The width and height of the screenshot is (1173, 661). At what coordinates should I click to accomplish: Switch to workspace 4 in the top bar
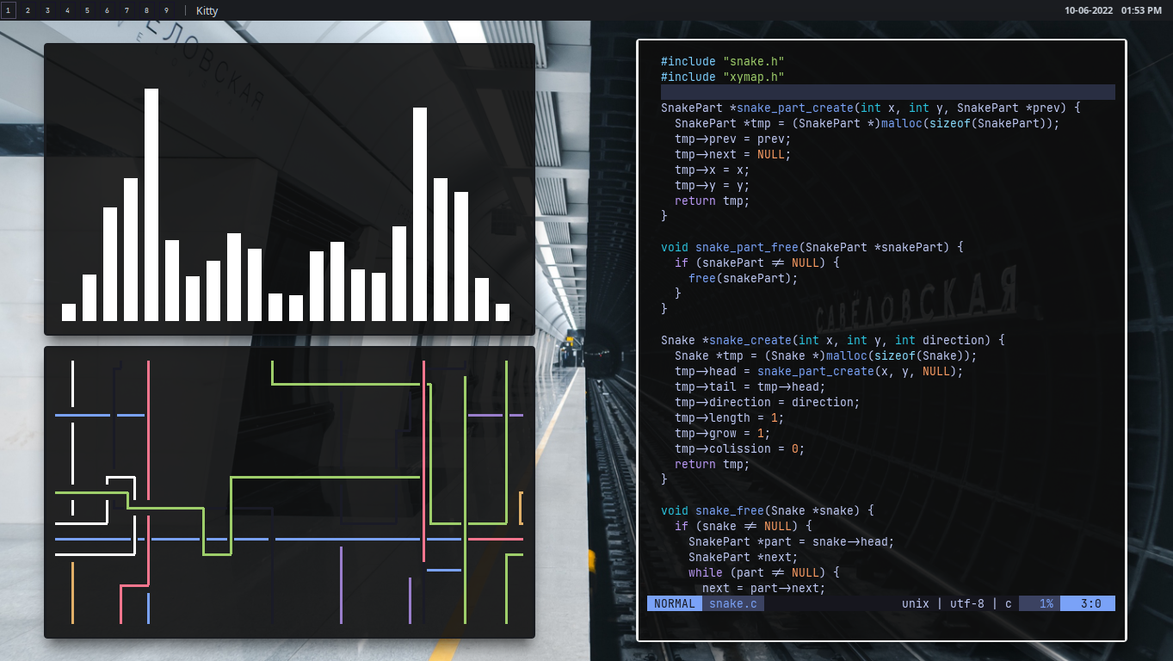pyautogui.click(x=67, y=10)
